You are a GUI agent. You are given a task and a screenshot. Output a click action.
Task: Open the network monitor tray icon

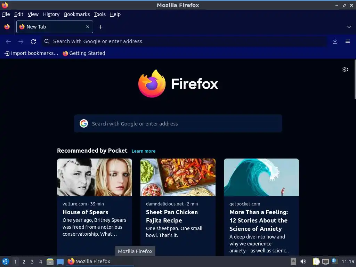325,261
